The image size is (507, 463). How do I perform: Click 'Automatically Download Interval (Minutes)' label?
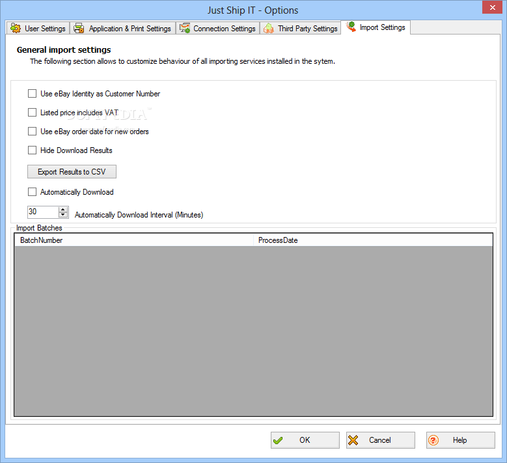139,215
